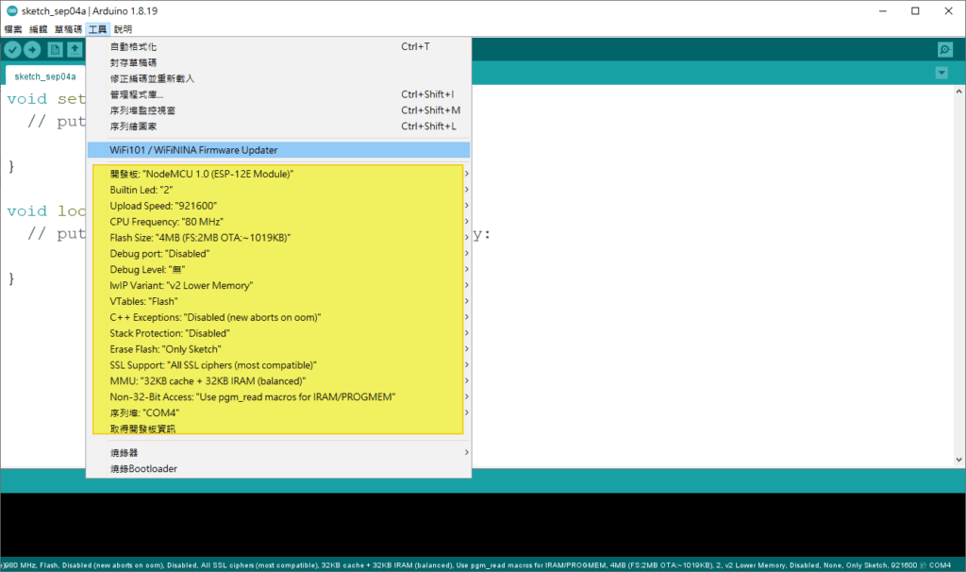
Task: Click 取得開發板資訊 menu item
Action: [142, 429]
